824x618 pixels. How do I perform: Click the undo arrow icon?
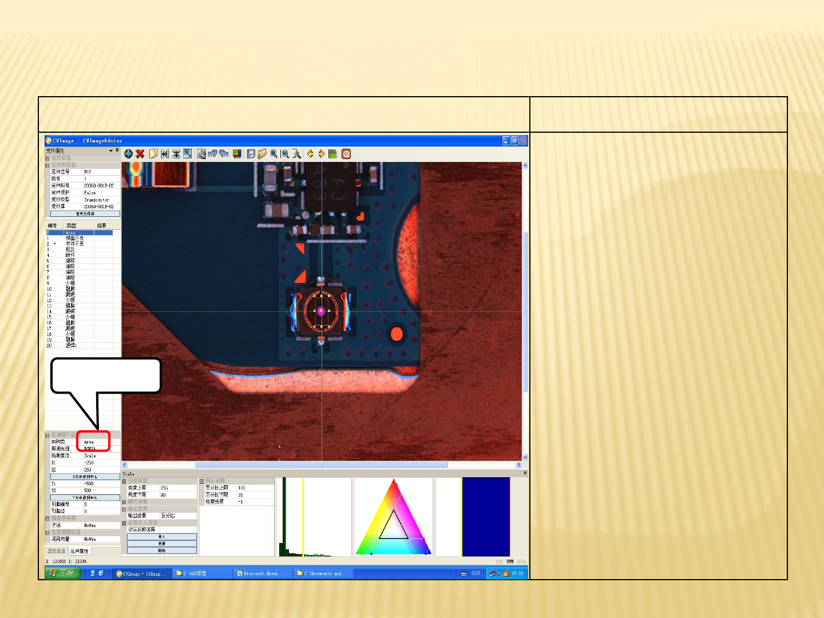coord(213,154)
